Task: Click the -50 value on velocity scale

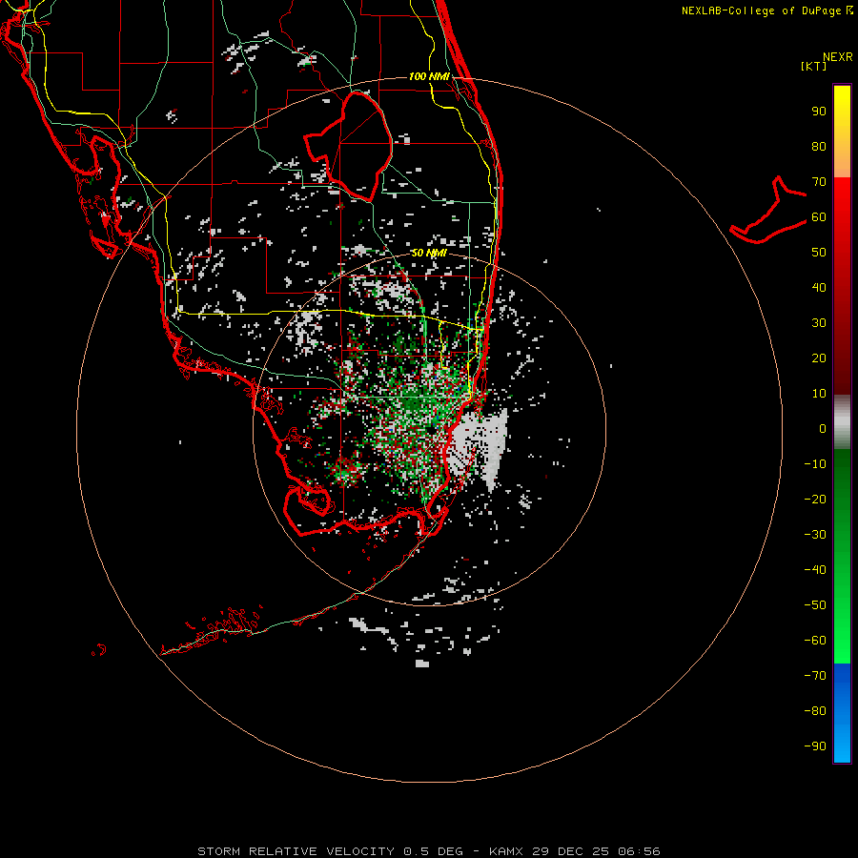Action: [x=815, y=605]
